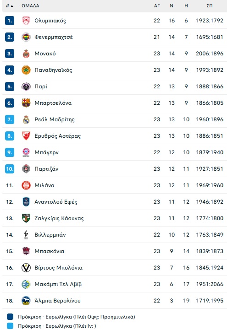Open the Αναντολού Εφές team link
The image size is (227, 335).
[56, 202]
